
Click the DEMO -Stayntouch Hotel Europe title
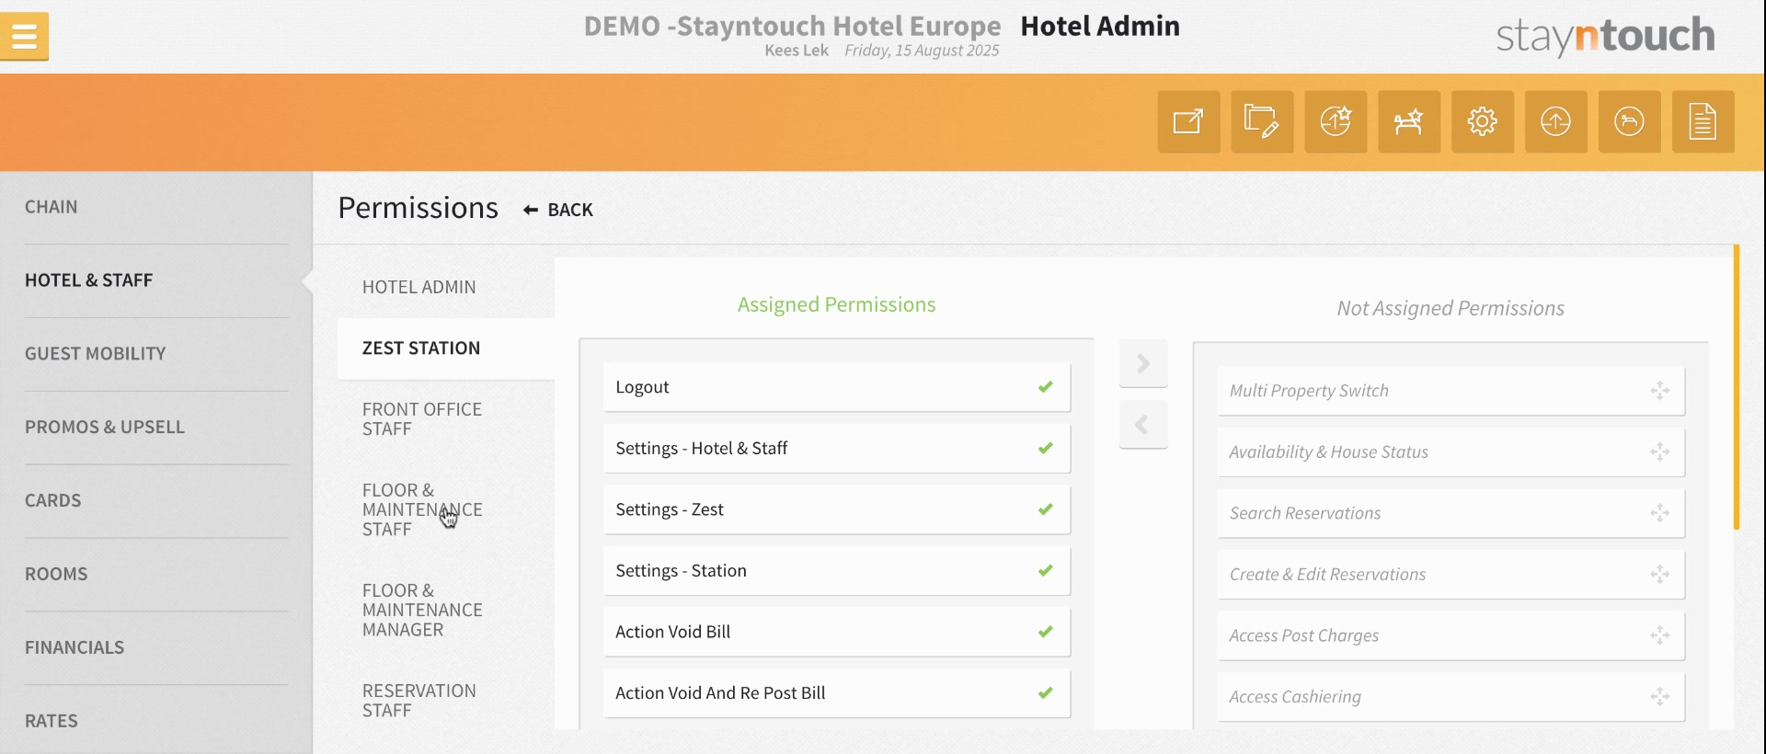[x=792, y=26]
